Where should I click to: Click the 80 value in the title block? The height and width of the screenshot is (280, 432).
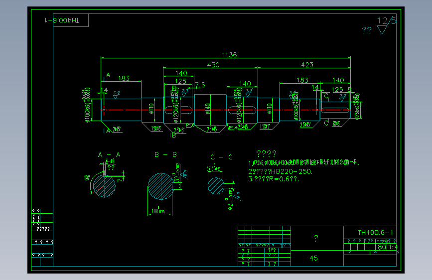pyautogui.click(x=382, y=247)
